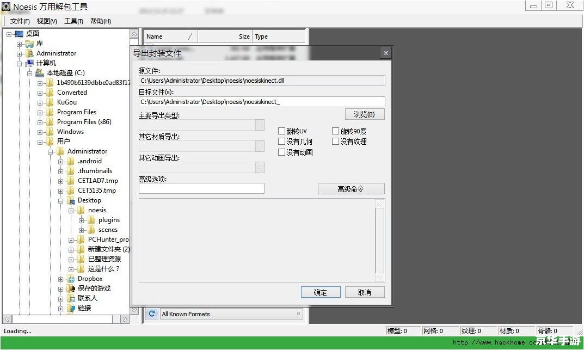Click the 计算机 computer icon in tree

point(29,63)
